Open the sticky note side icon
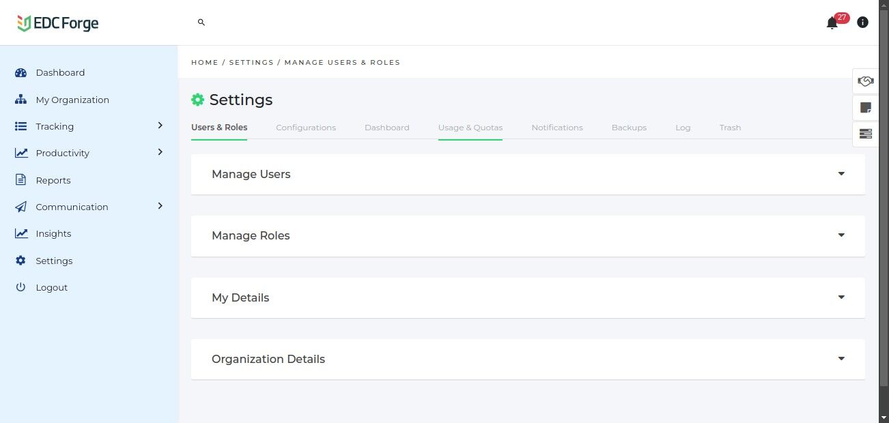 (x=865, y=107)
